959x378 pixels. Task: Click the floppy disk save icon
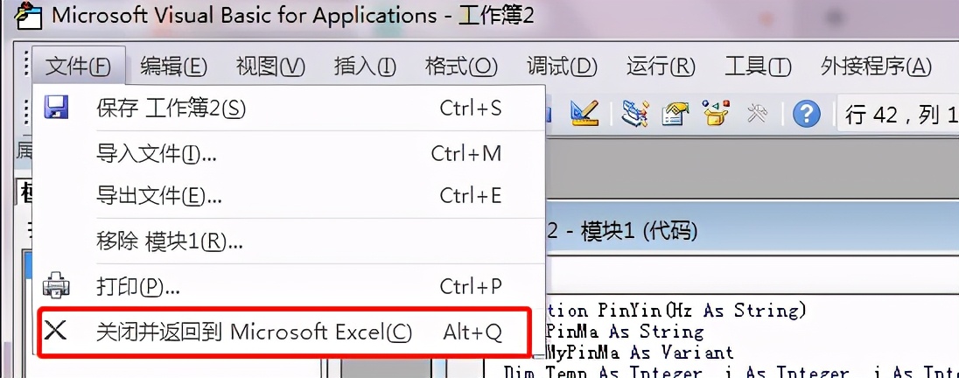pos(56,107)
